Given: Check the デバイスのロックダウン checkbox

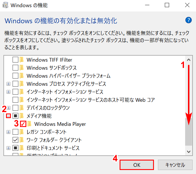Looking at the screenshot, I should (15, 108).
